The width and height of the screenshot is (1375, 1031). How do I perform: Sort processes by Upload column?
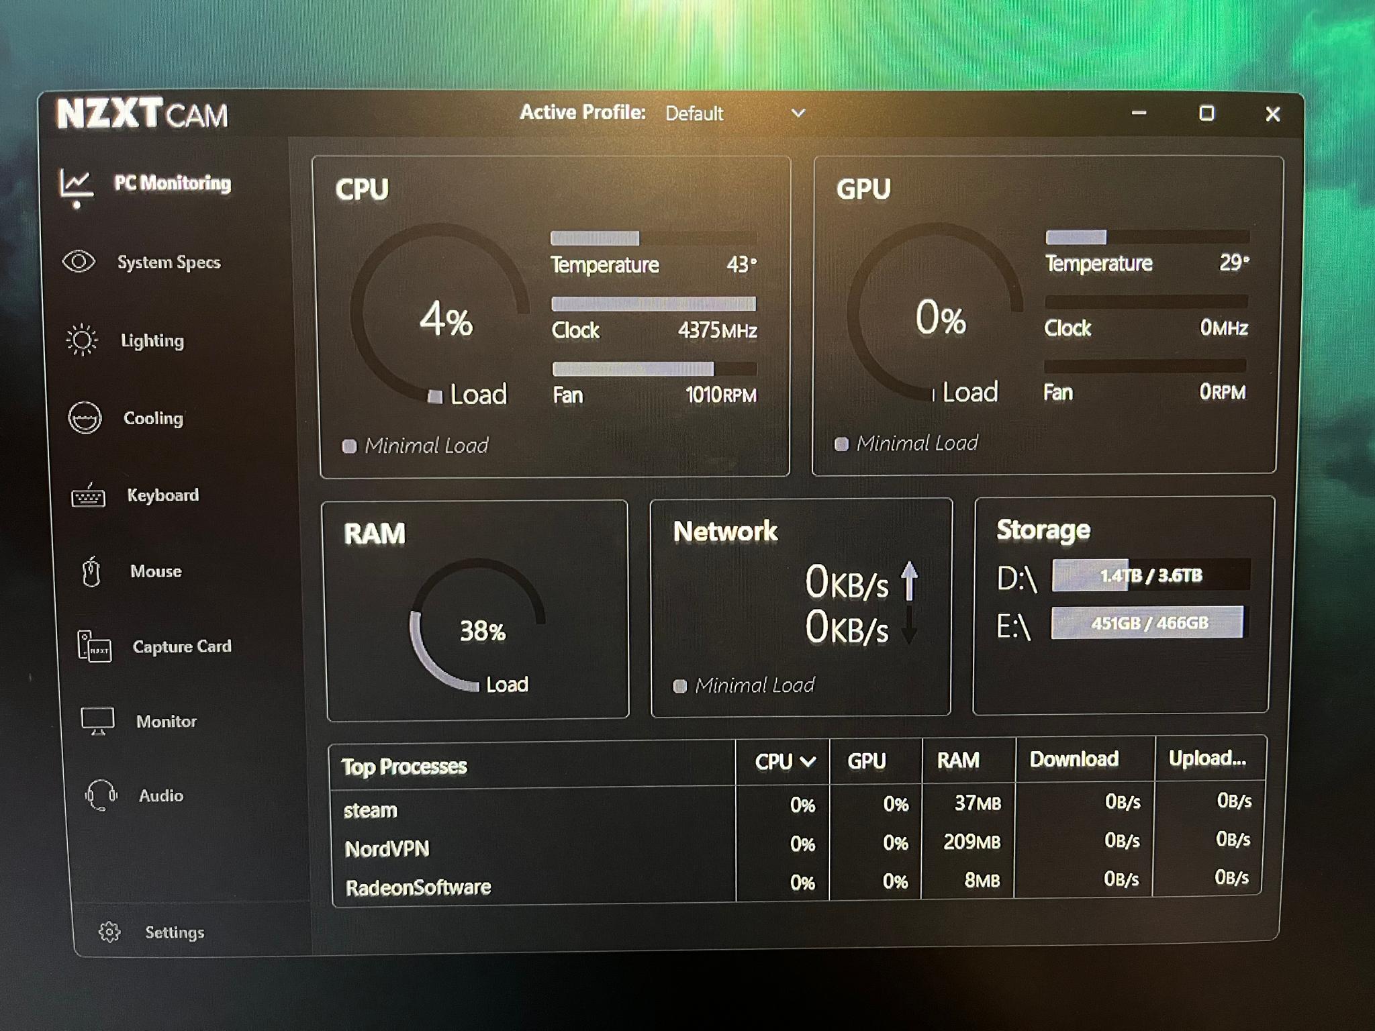[1207, 758]
